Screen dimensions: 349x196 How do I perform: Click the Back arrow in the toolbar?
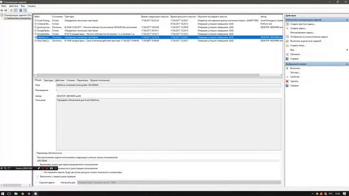click(2, 10)
